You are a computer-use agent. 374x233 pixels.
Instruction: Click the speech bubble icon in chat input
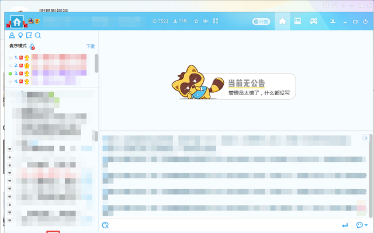click(359, 225)
